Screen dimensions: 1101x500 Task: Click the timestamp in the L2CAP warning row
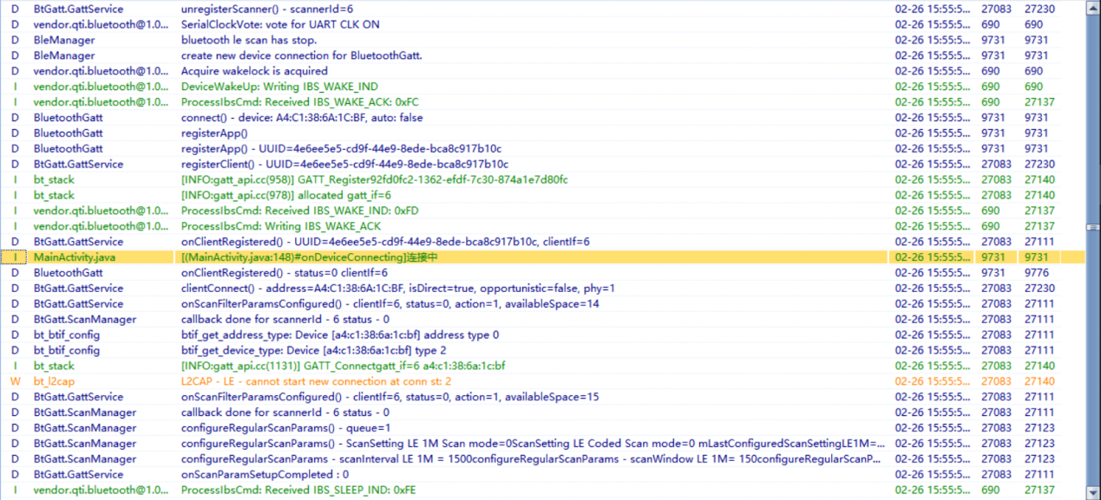click(933, 382)
